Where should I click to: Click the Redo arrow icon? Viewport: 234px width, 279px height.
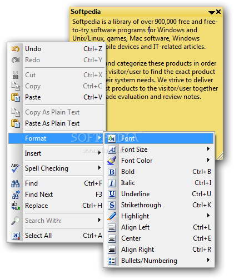coord(16,60)
